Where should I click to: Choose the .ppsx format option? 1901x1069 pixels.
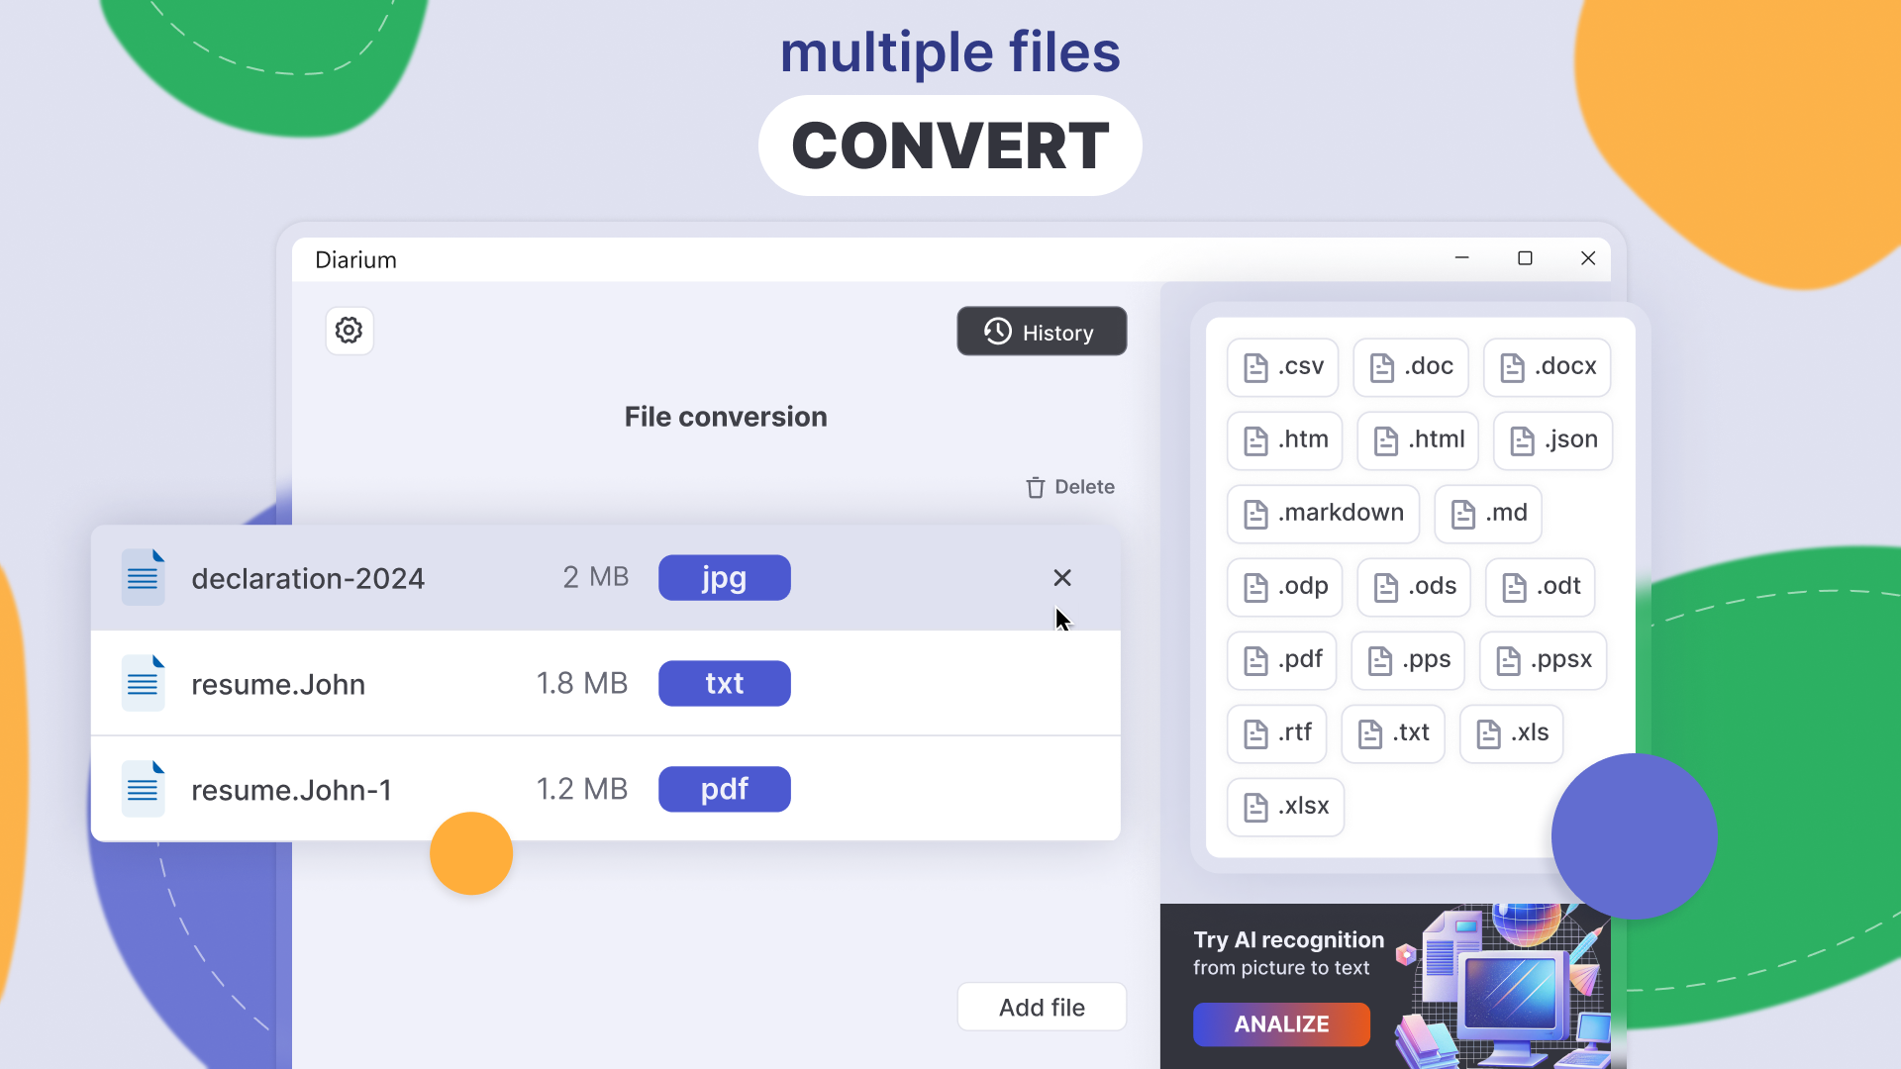[1544, 660]
